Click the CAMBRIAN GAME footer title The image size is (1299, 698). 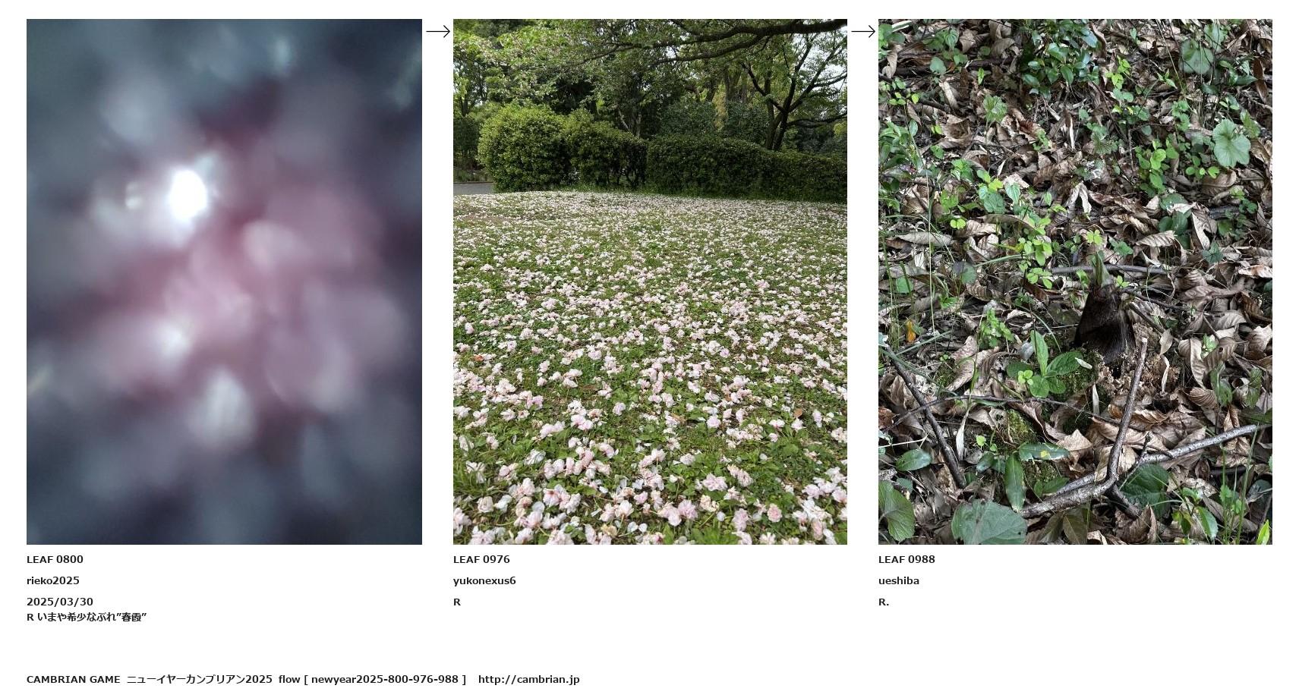(x=73, y=679)
